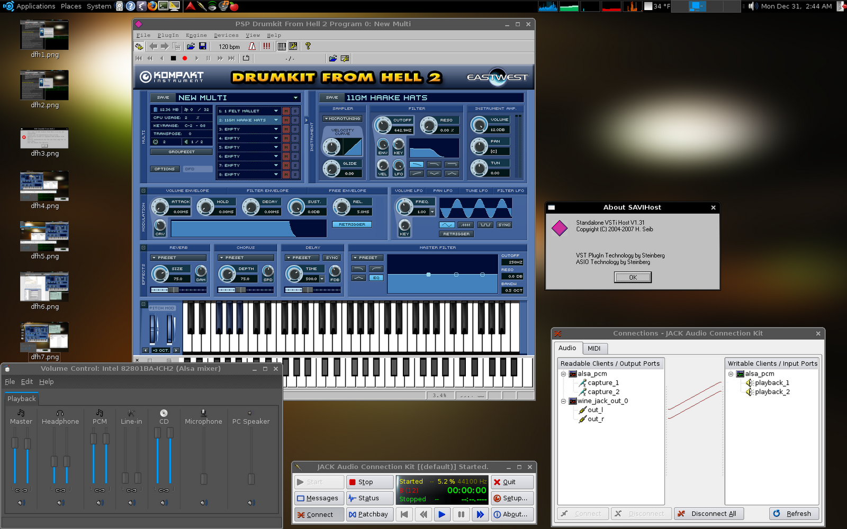Open the dfh1.png desktop thumbnail
The width and height of the screenshot is (847, 529).
point(44,35)
